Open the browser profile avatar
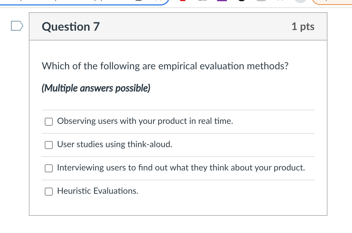352x233 pixels. [300, 1]
